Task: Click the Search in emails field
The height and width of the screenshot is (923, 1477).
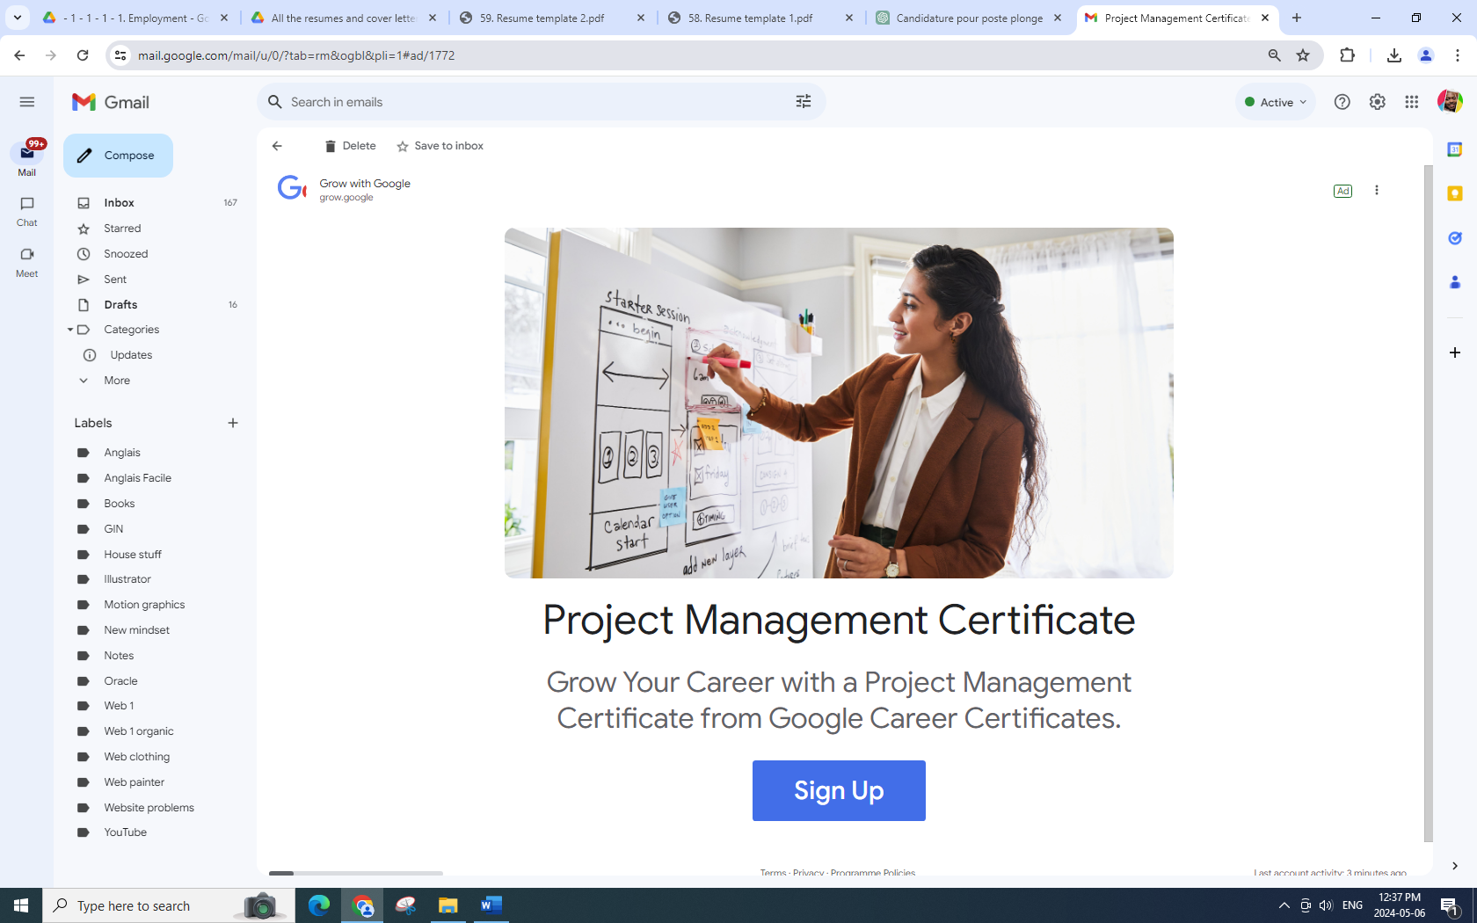Action: [x=527, y=102]
